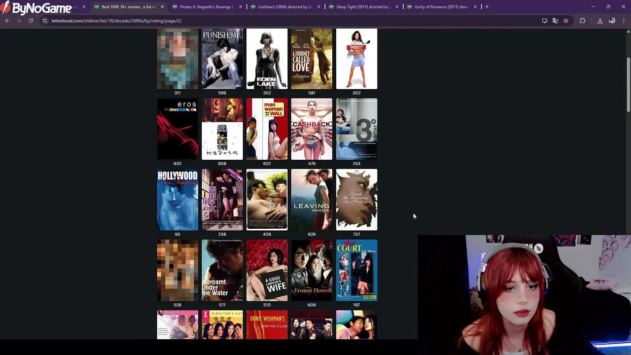Click the list number 93
The image size is (631, 355).
(x=177, y=234)
